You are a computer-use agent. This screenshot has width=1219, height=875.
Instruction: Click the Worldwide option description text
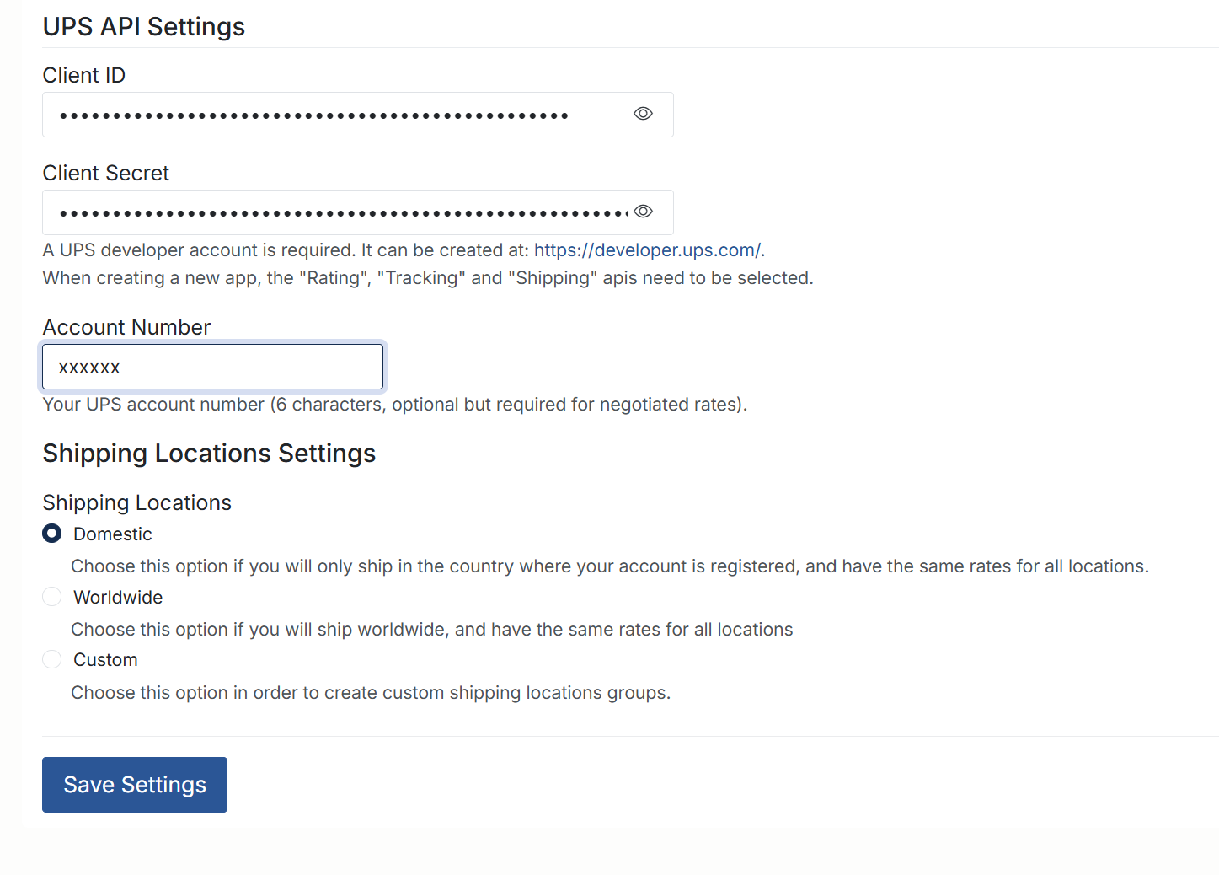431,629
